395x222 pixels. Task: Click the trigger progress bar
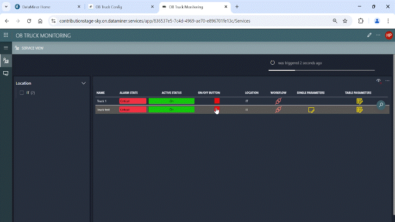321,70
